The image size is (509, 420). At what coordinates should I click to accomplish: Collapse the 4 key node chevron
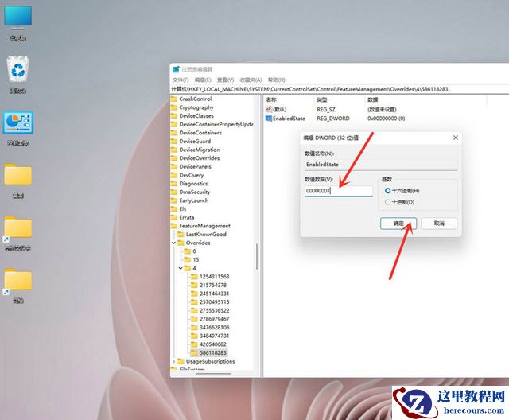click(x=181, y=268)
